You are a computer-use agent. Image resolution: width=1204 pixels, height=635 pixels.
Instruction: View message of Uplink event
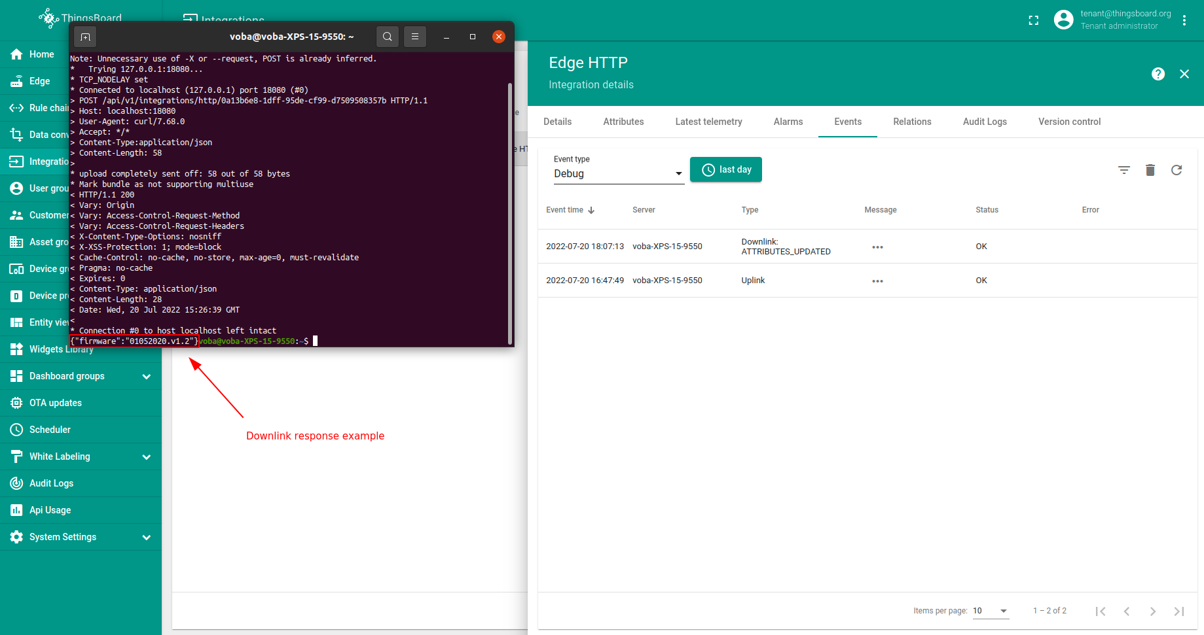pyautogui.click(x=877, y=281)
